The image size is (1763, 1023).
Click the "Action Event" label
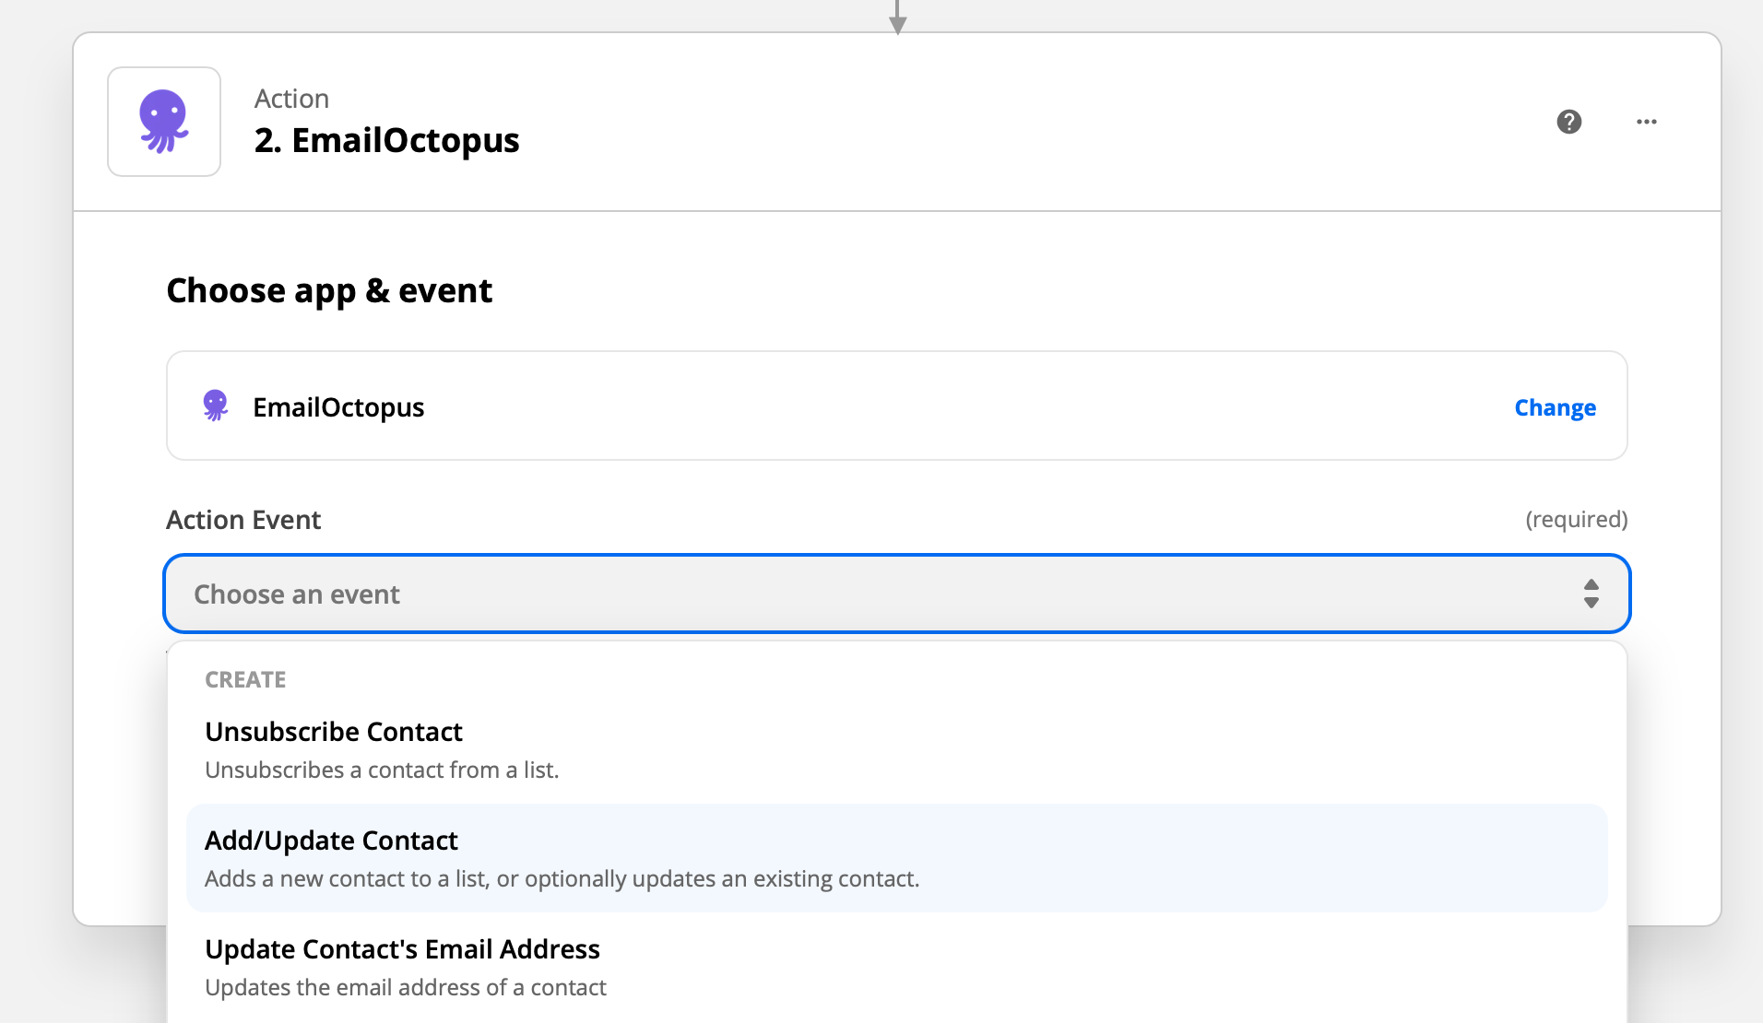243,519
